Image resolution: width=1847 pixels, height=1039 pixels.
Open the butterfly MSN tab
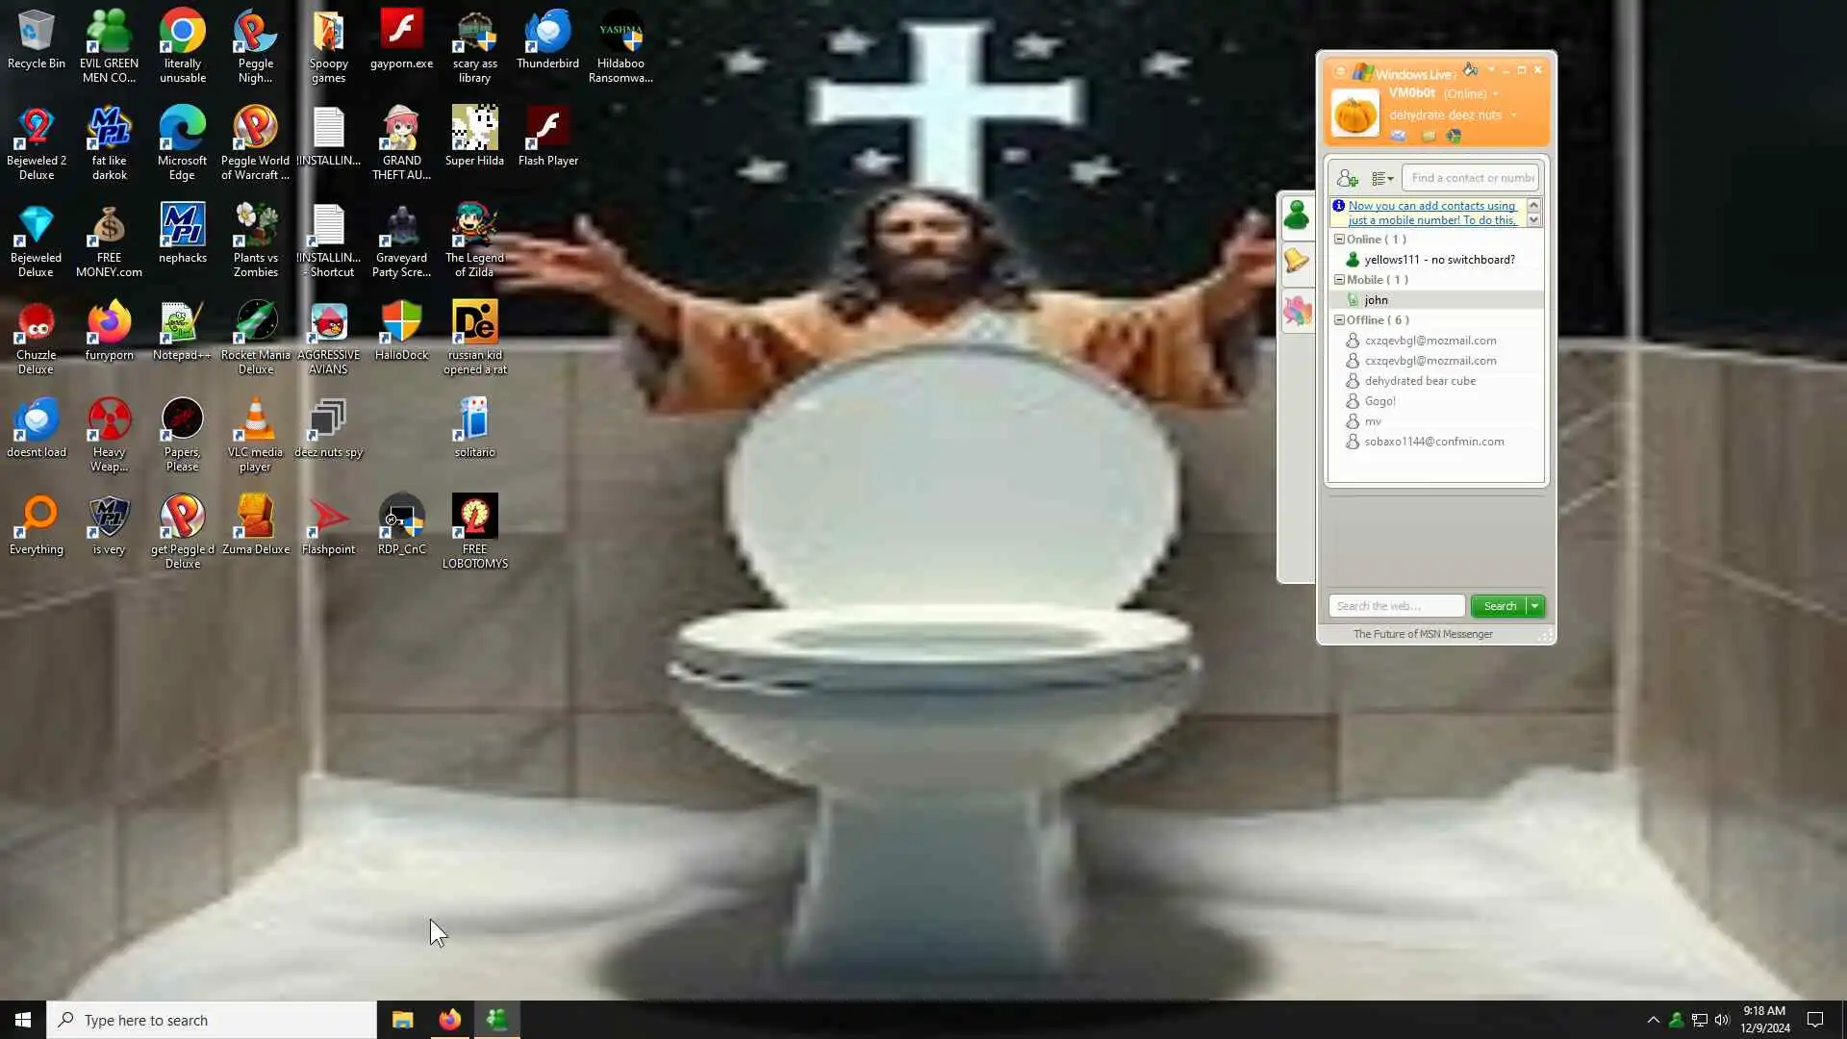click(x=1297, y=311)
